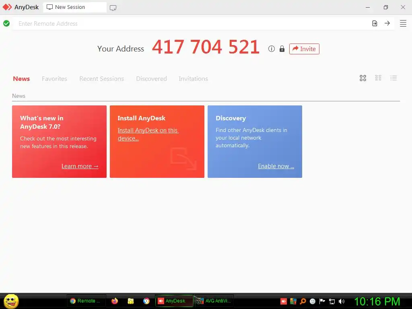
Task: Click the orange magnifier tray icon
Action: (x=303, y=301)
